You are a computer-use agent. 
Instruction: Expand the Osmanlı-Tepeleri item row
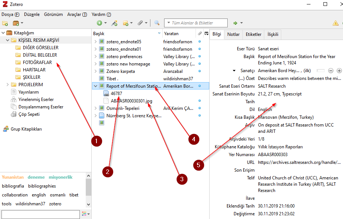point(96,108)
